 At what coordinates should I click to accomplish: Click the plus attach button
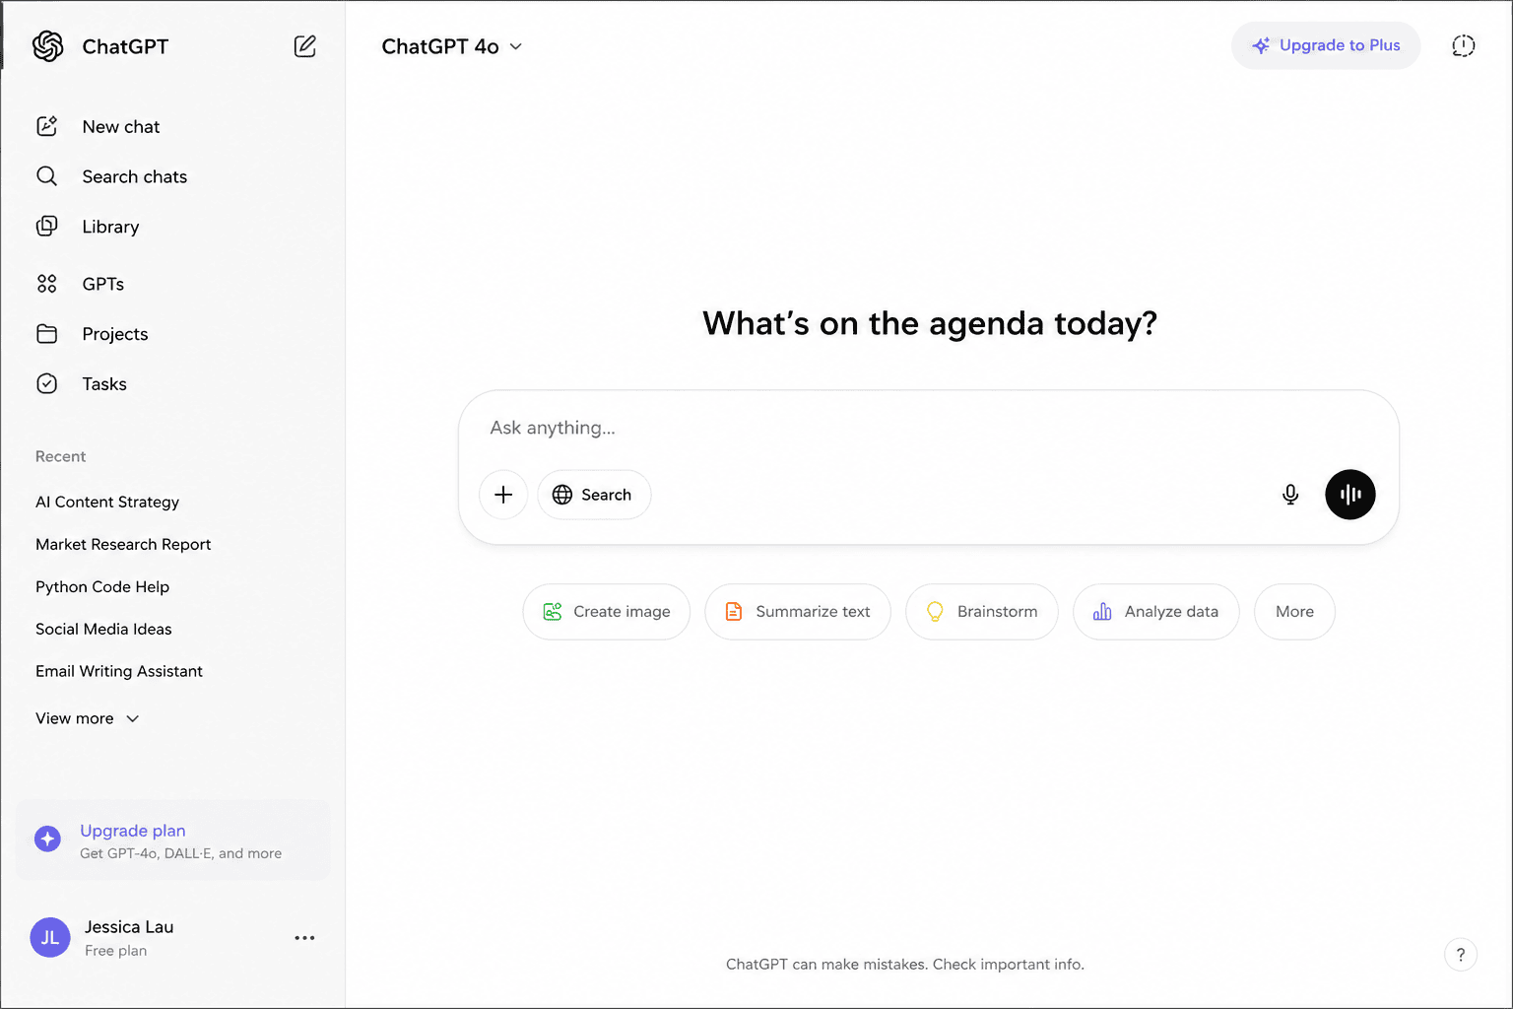pos(503,495)
